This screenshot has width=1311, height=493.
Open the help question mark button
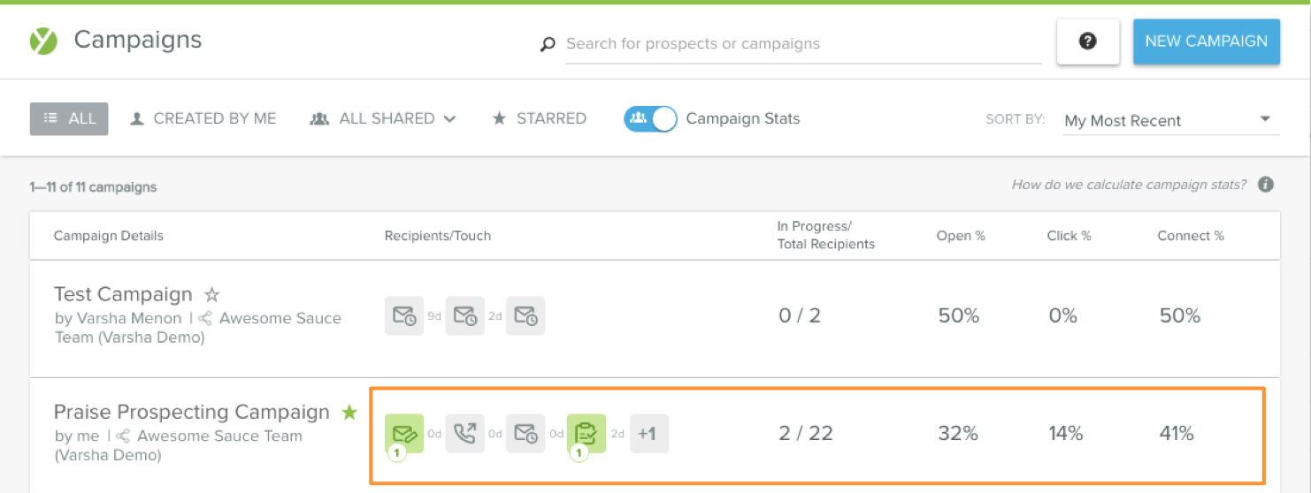point(1088,42)
